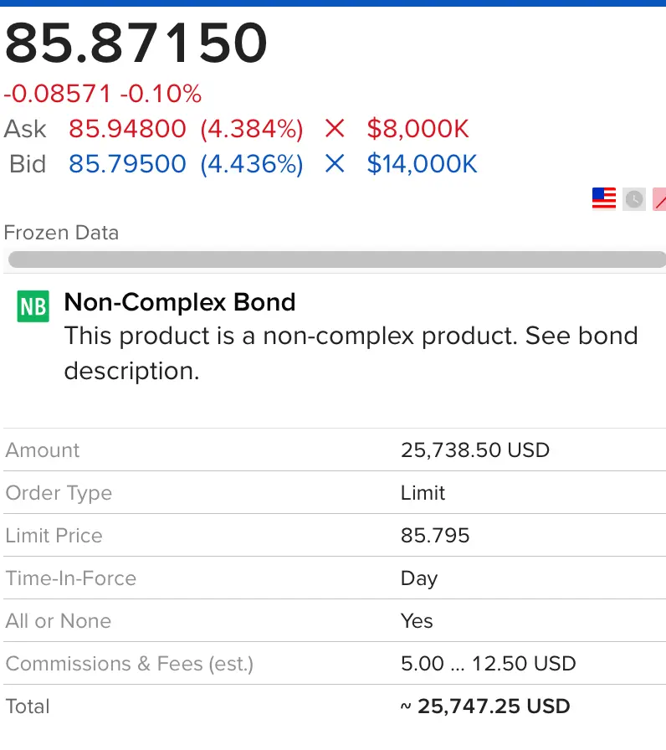Click the Amount value 25,738.50 USD

click(475, 450)
